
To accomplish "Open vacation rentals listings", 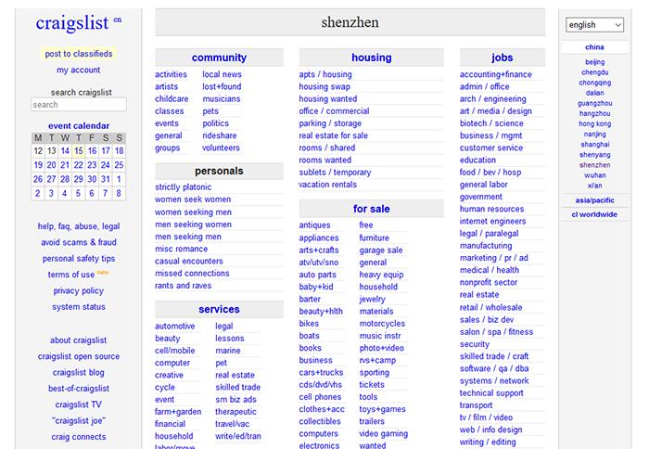I will click(x=328, y=185).
